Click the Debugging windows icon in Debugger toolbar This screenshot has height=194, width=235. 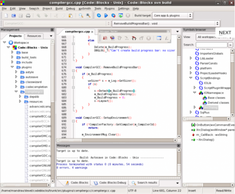click(x=159, y=38)
